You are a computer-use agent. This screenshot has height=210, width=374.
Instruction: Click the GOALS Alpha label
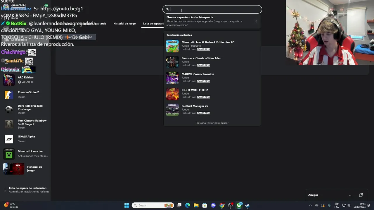[x=26, y=136]
